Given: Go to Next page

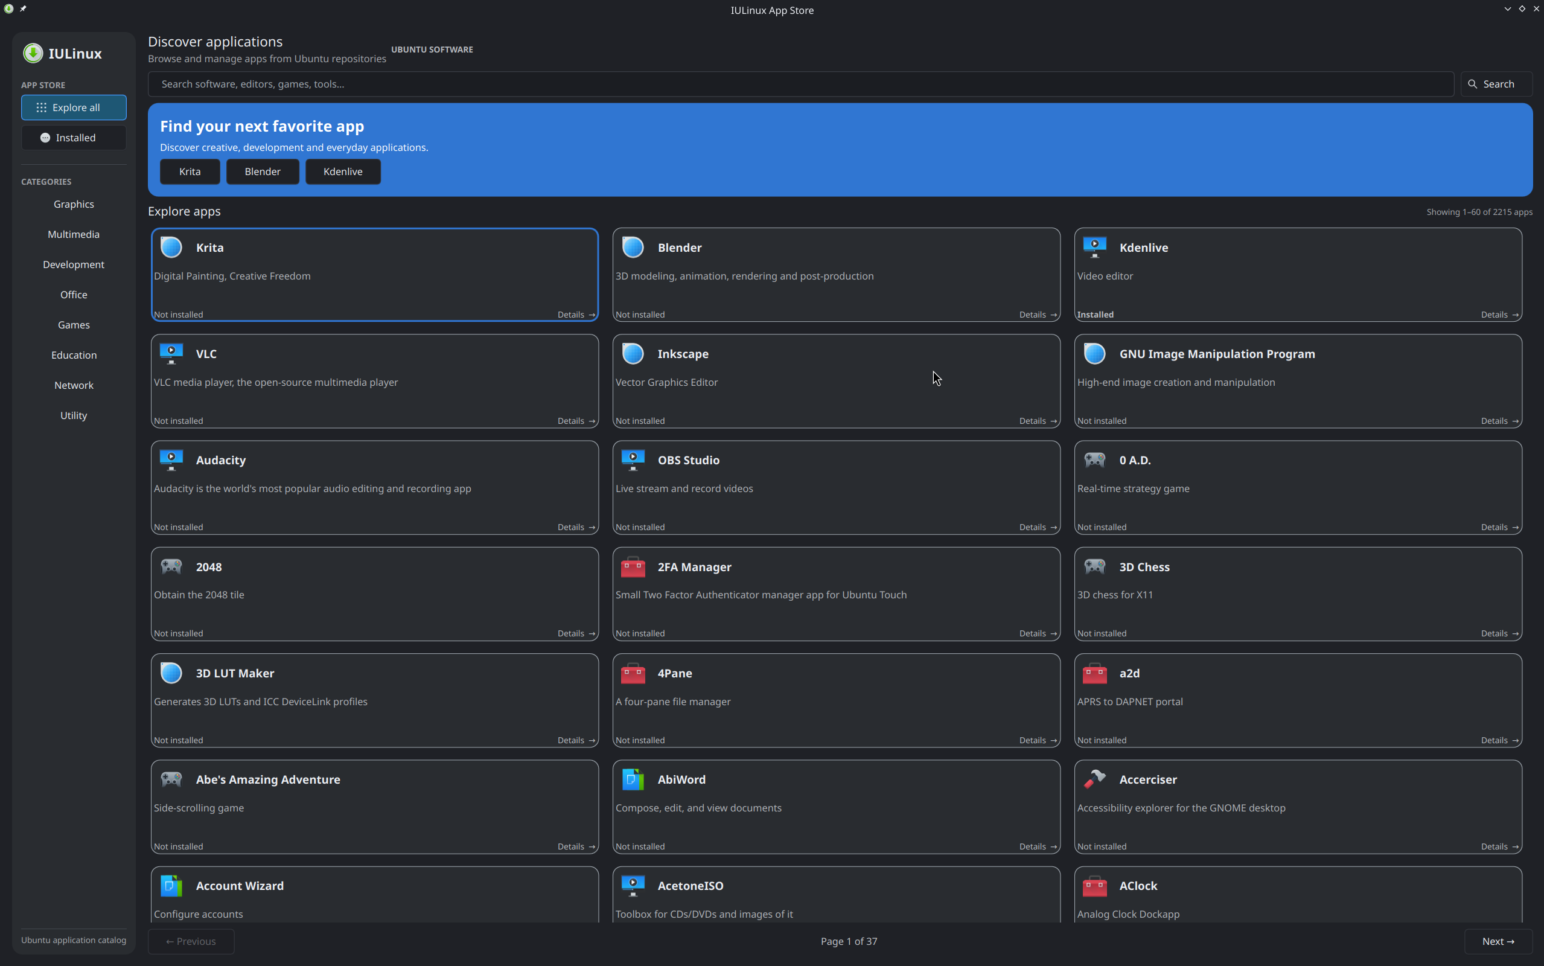Looking at the screenshot, I should pos(1498,941).
